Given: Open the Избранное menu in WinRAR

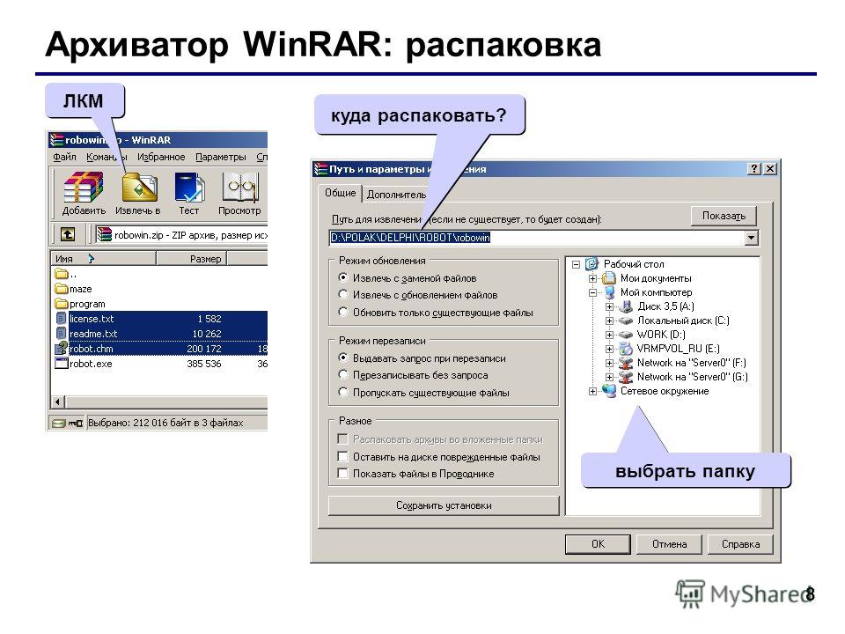Looking at the screenshot, I should [161, 157].
